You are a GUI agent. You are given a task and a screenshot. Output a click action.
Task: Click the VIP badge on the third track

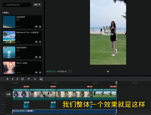[x=5, y=48]
